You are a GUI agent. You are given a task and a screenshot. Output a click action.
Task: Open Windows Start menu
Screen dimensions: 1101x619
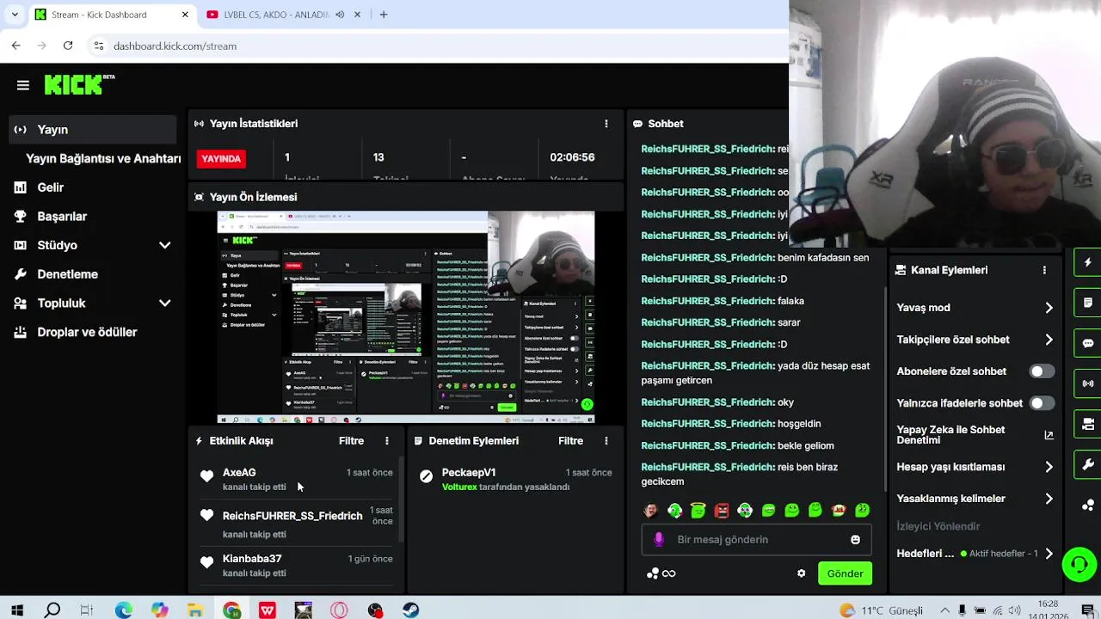point(16,610)
